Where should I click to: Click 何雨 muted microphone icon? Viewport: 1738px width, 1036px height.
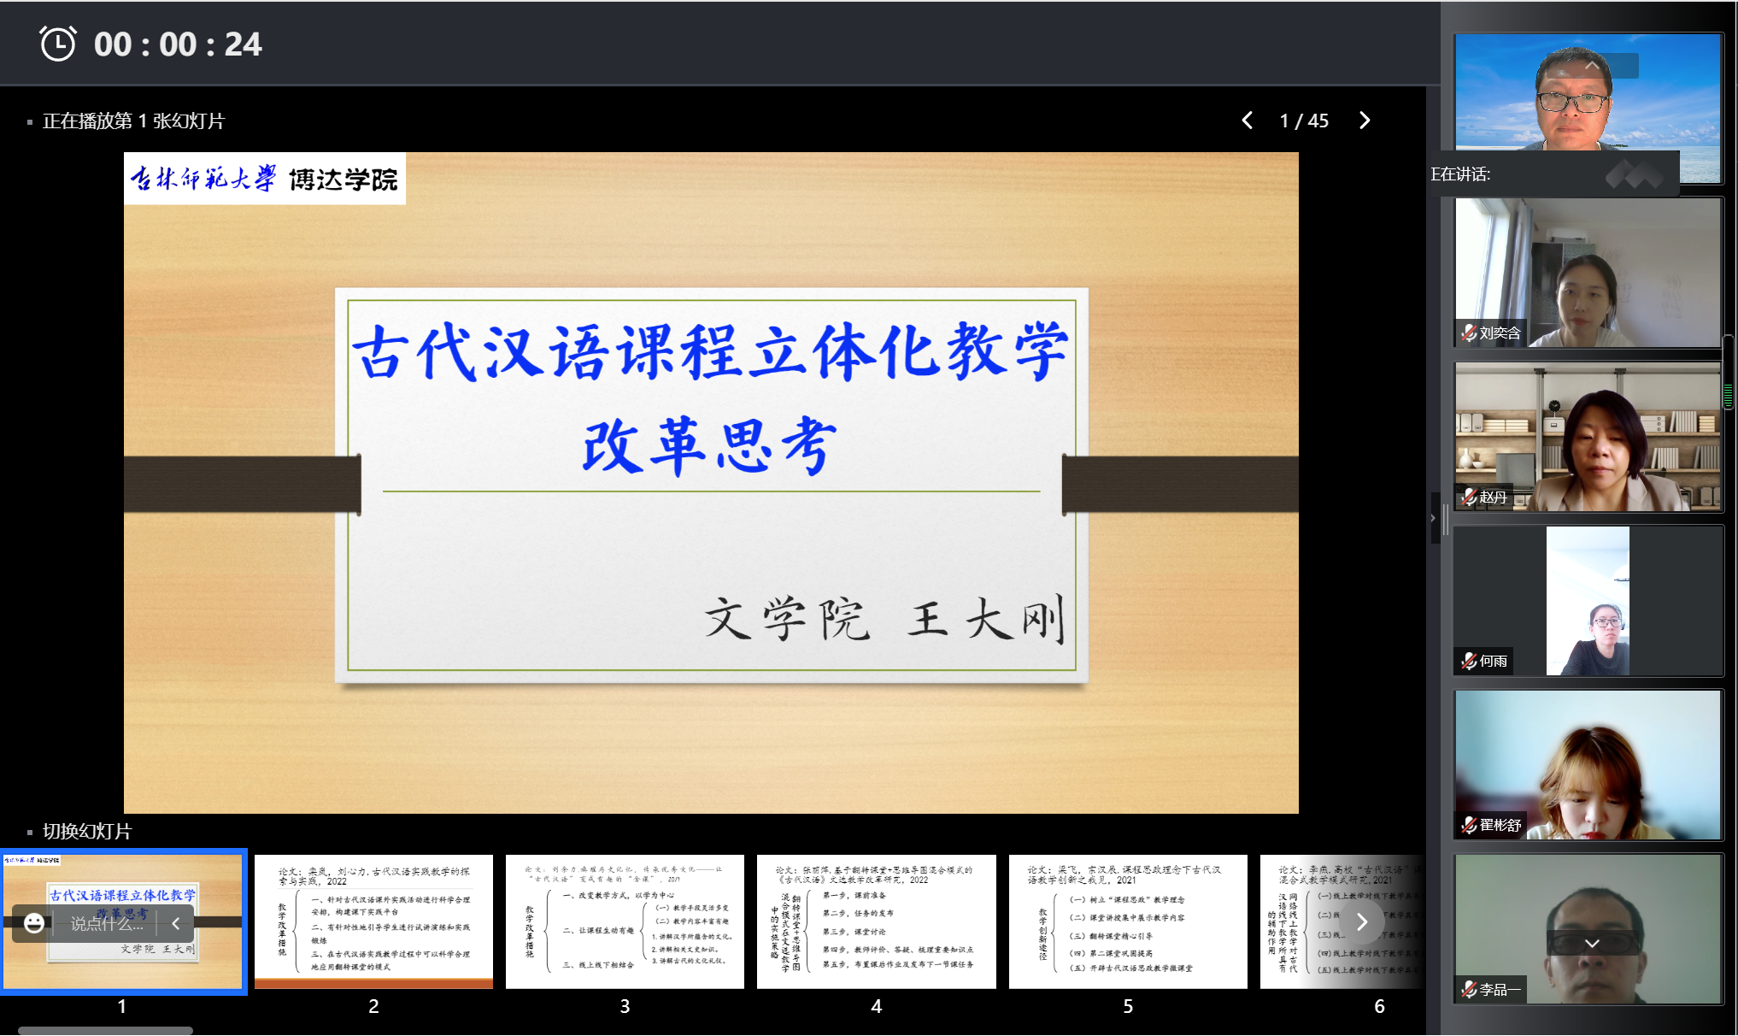click(1469, 661)
